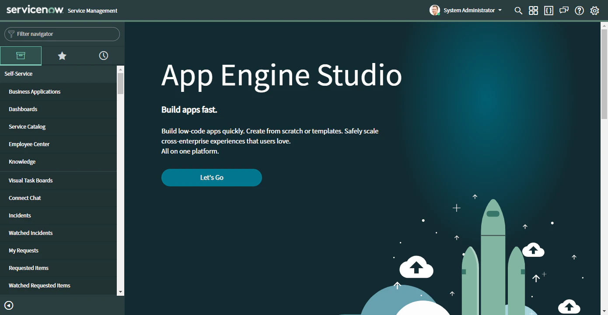Open the global search magnifier icon
The image size is (608, 315).
518,10
